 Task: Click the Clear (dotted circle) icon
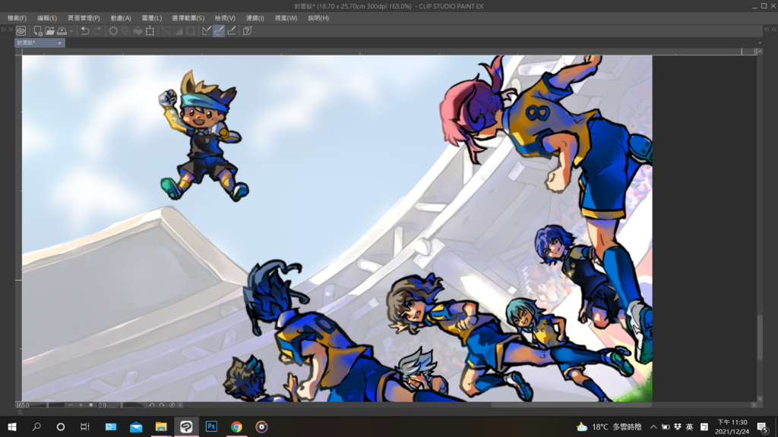pos(113,30)
